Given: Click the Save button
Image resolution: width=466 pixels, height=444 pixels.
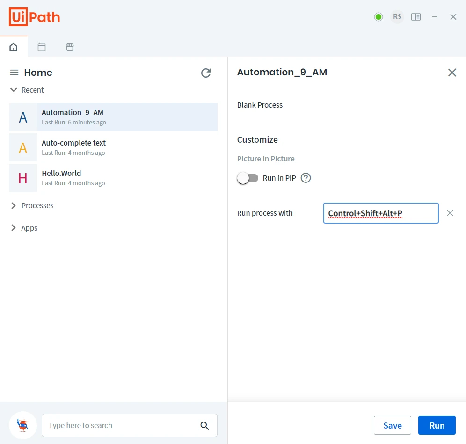Looking at the screenshot, I should click(392, 425).
